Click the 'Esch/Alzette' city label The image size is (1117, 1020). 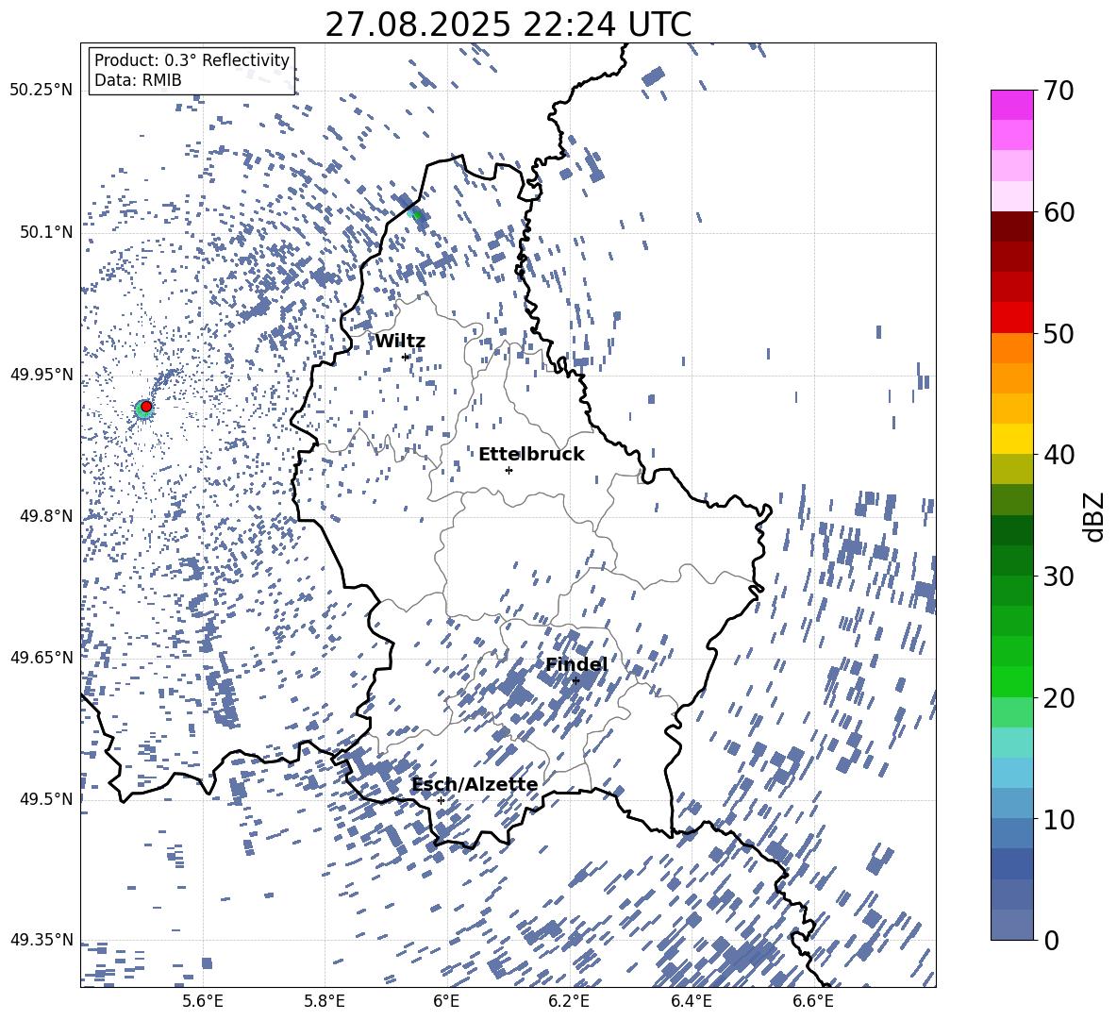click(x=475, y=784)
